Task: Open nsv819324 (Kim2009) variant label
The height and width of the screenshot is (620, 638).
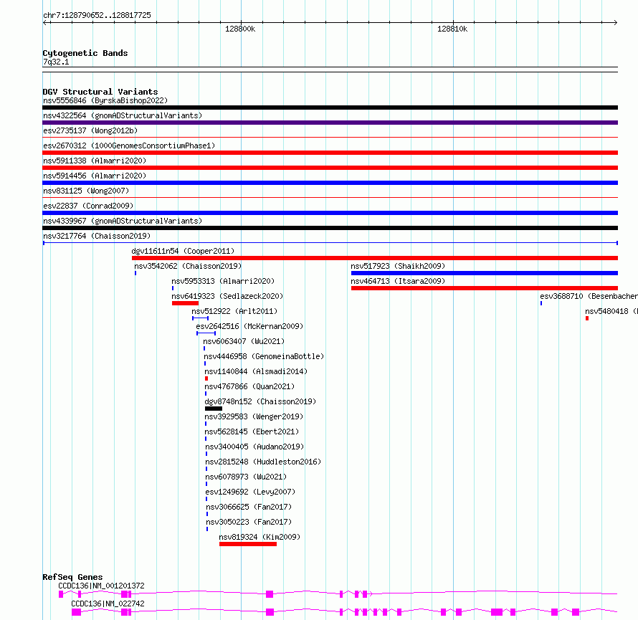Action: pyautogui.click(x=260, y=537)
